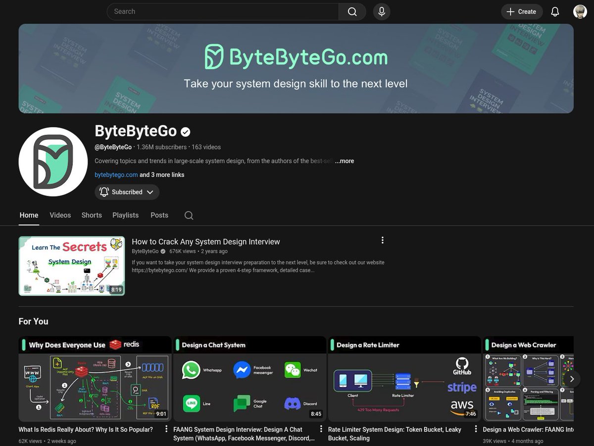
Task: Open options menu for Rate Limiter video
Action: [x=476, y=429]
